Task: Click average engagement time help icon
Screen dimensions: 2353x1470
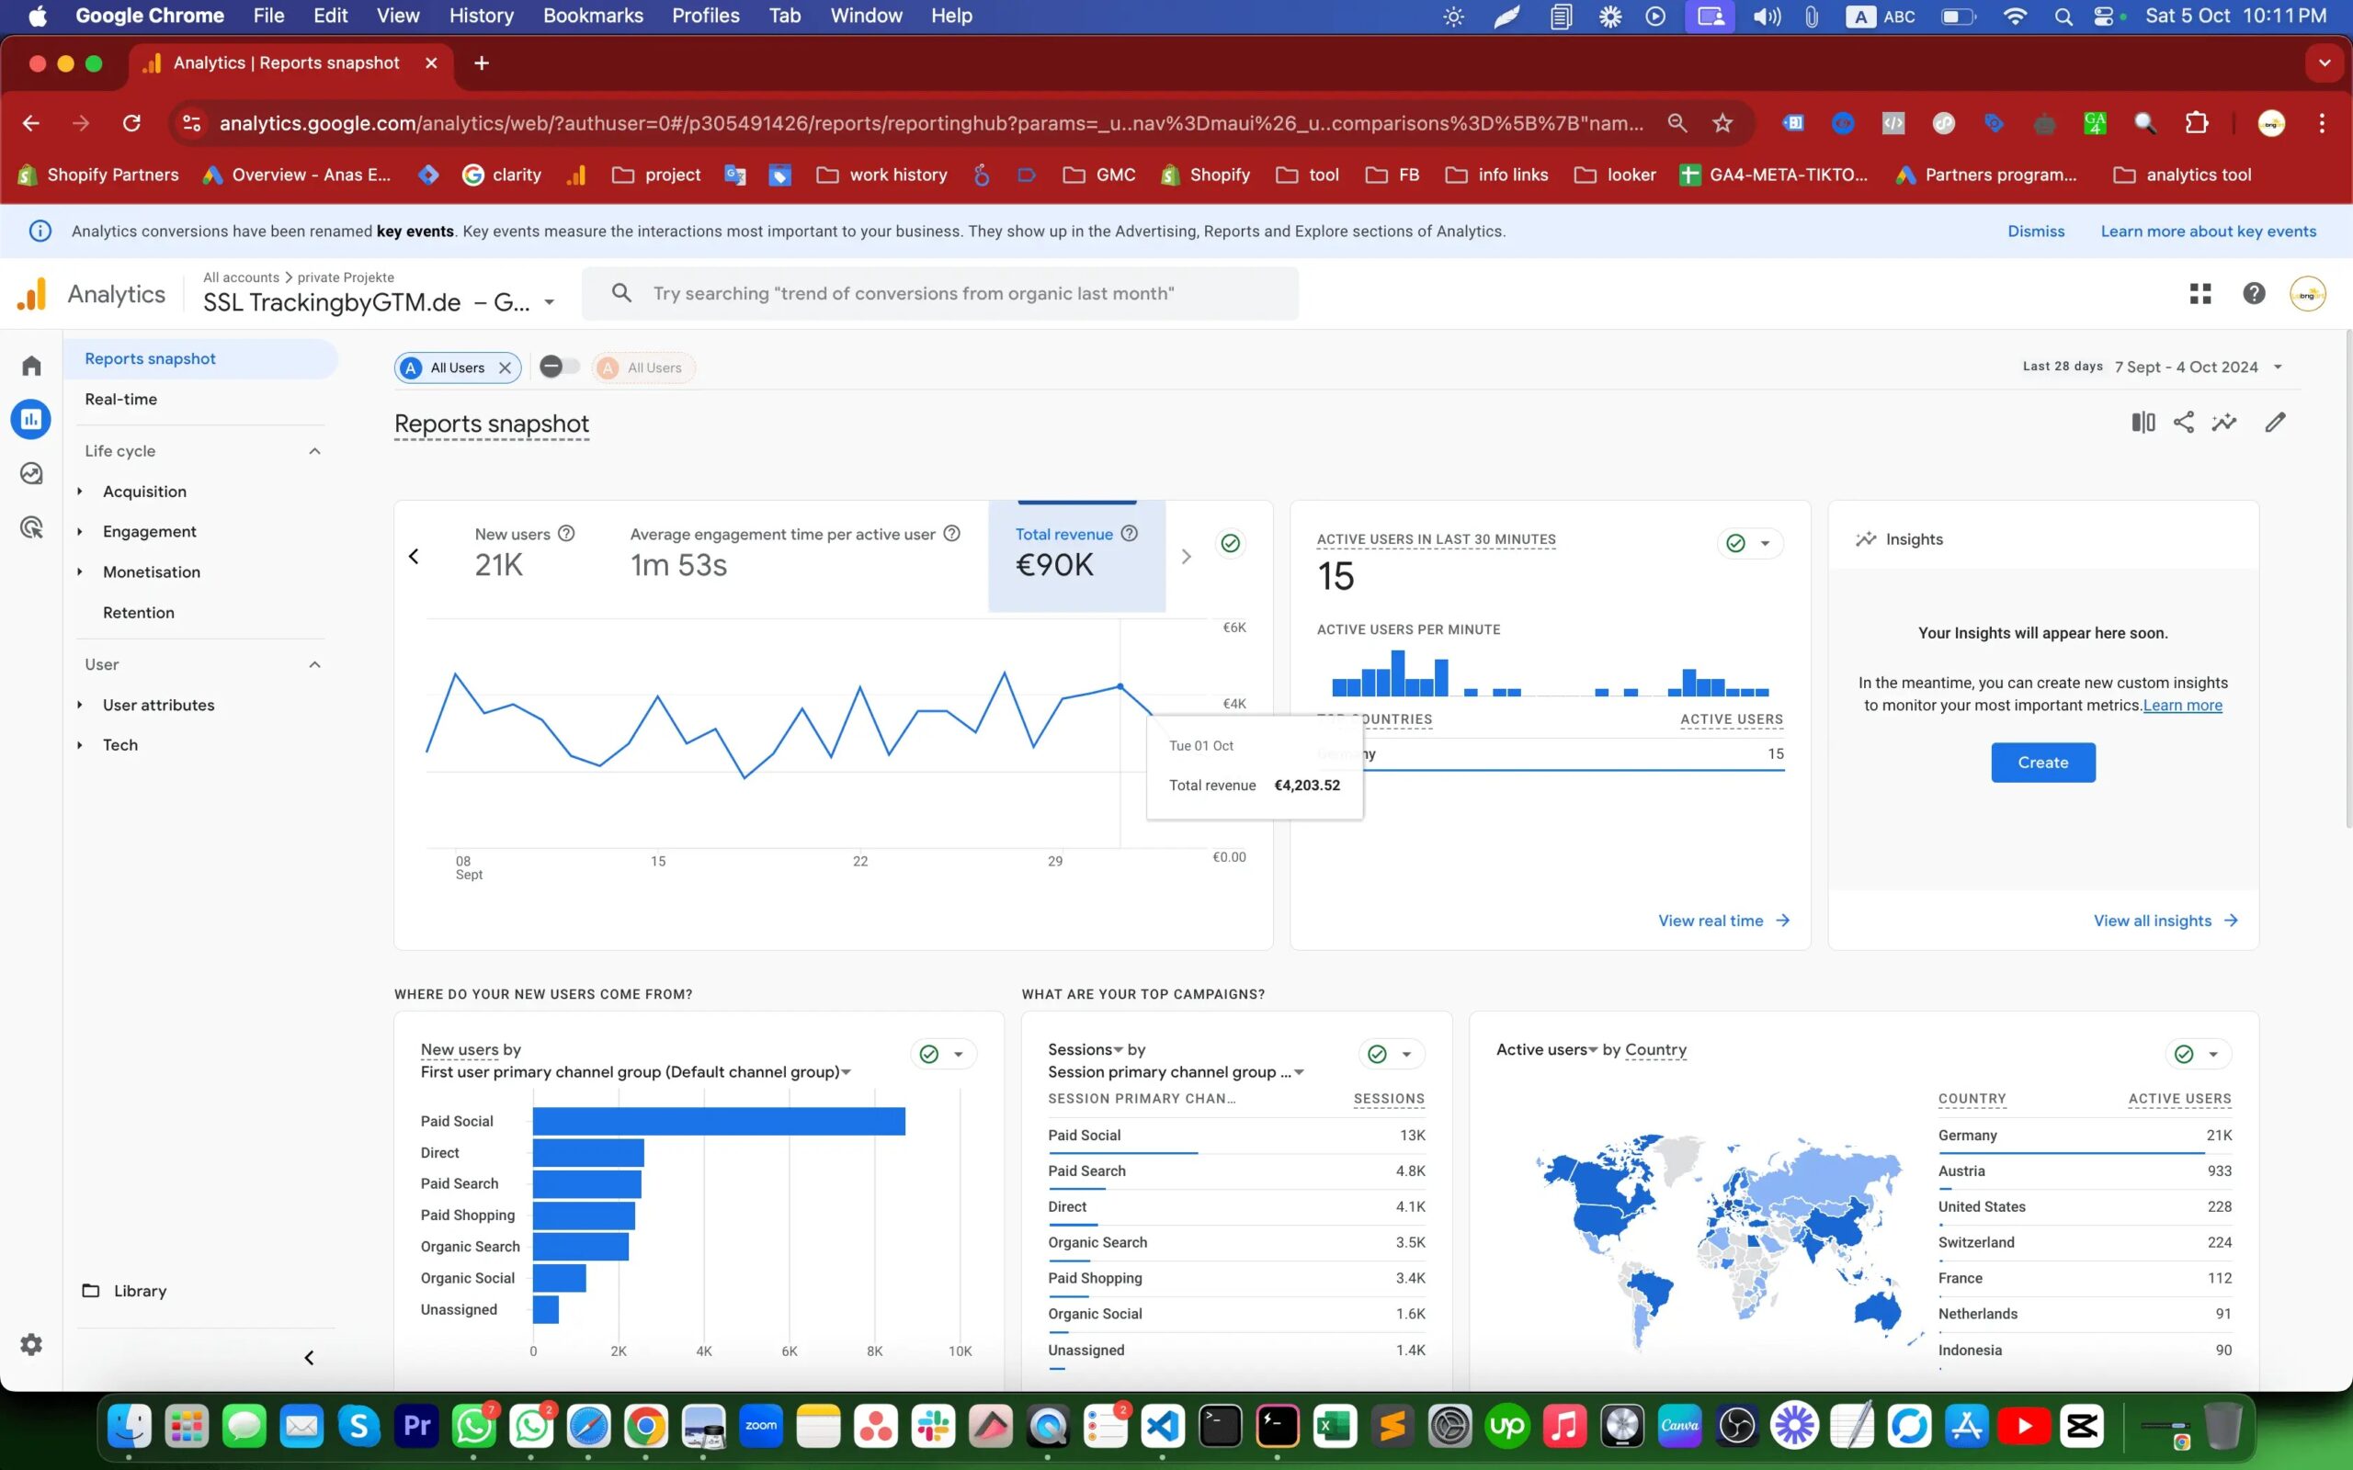Action: (952, 533)
